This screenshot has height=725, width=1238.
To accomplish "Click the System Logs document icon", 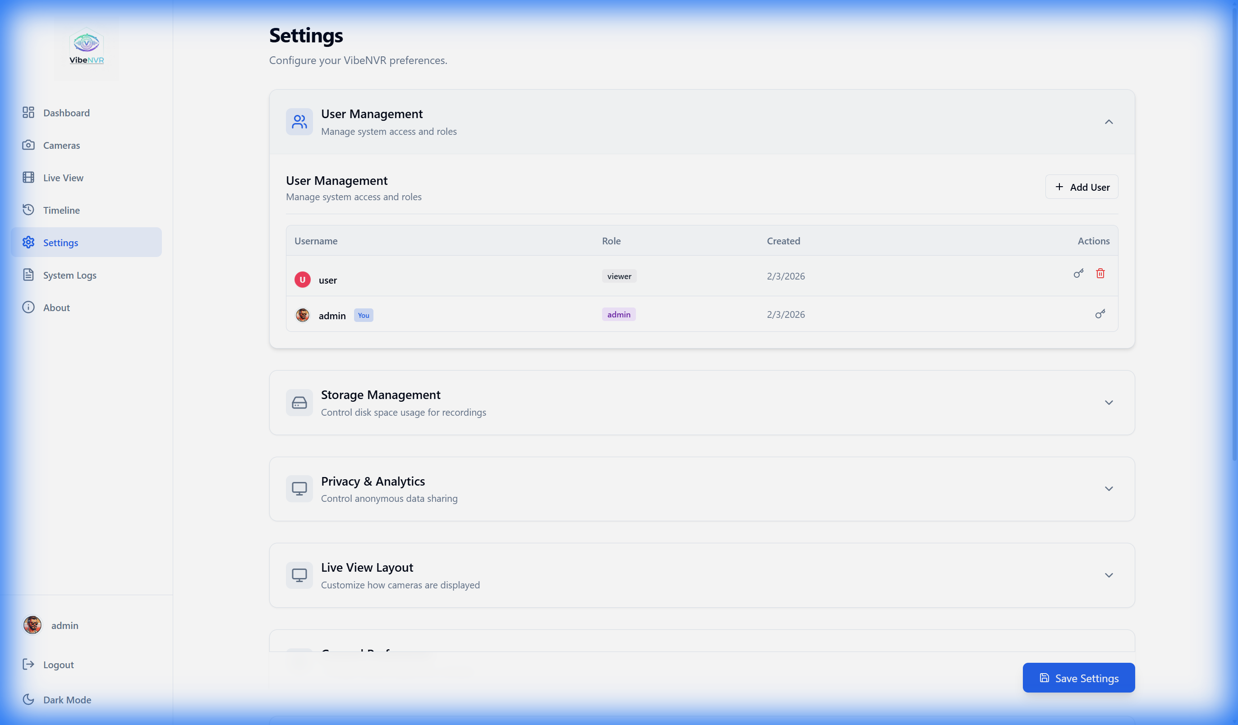I will (28, 275).
